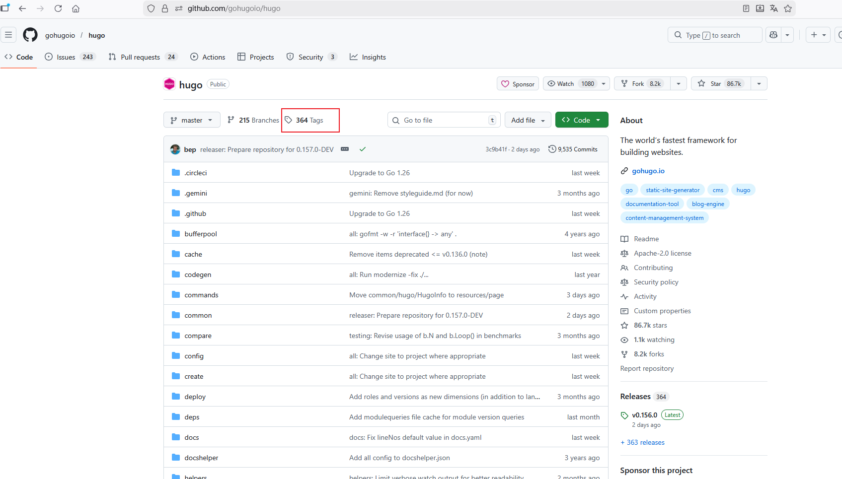
Task: Switch to the Issues tab
Action: coord(70,57)
